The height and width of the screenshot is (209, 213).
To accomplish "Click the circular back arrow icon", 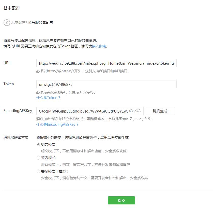I will 7,23.
